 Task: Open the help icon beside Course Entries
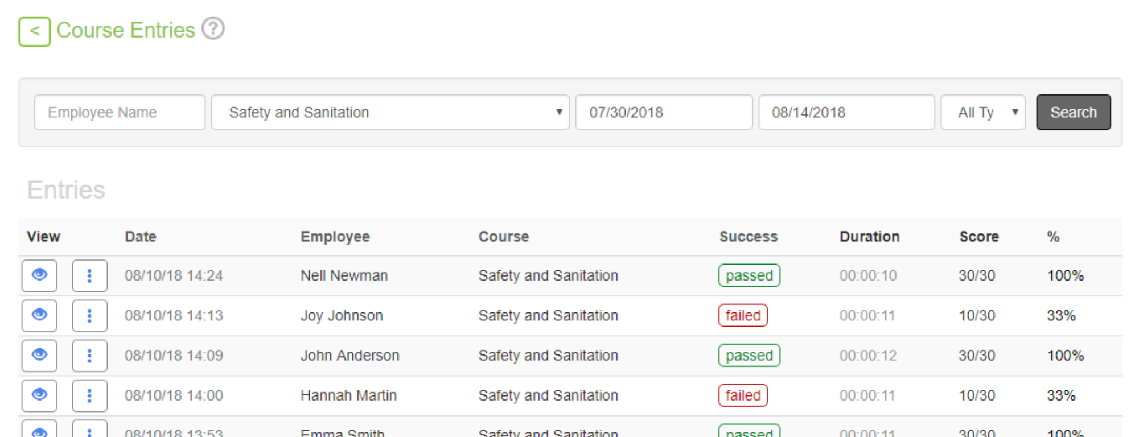click(213, 28)
